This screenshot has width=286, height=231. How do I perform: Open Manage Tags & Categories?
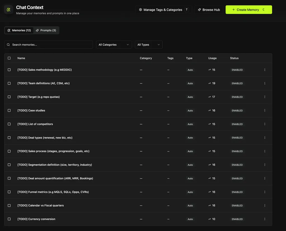pyautogui.click(x=164, y=10)
